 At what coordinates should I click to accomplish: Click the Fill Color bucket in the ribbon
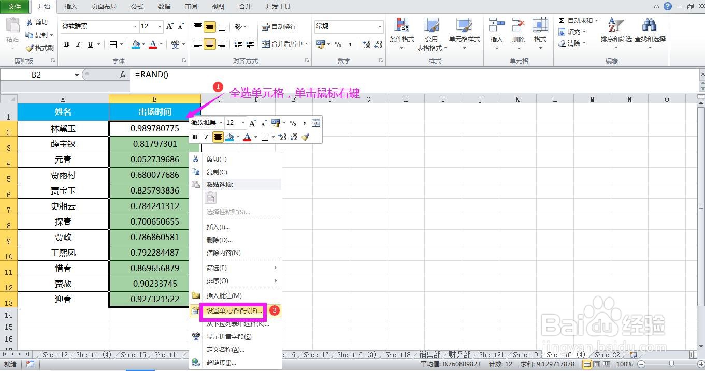point(136,44)
